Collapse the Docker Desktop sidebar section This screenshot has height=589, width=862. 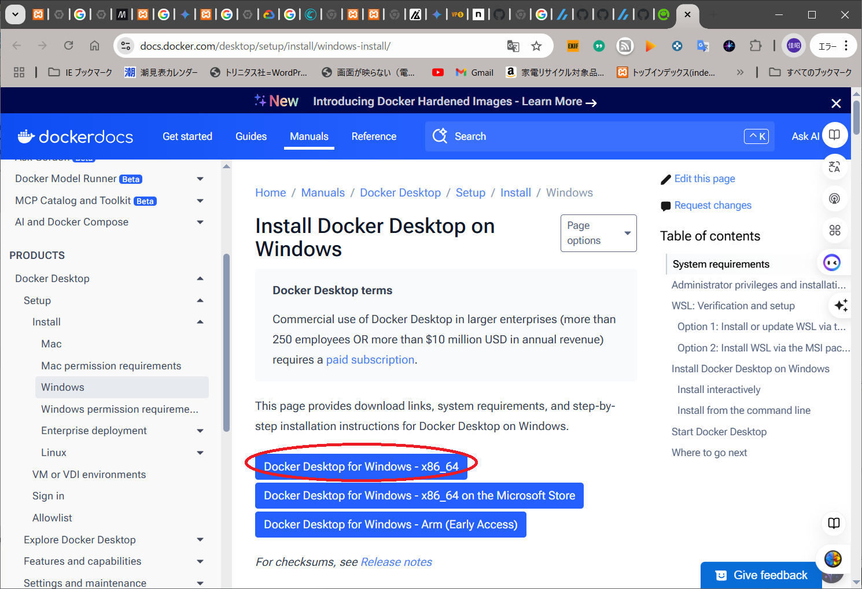(200, 279)
